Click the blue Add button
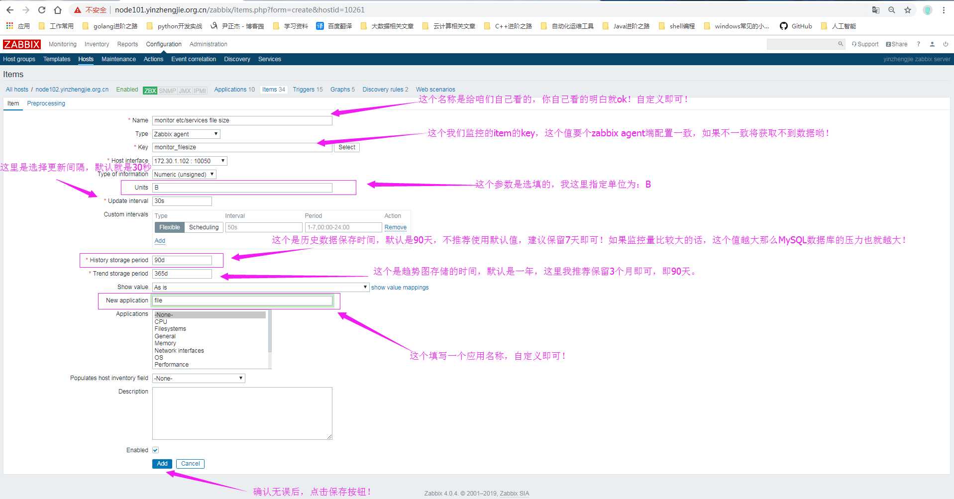Viewport: 954px width, 499px height. point(162,464)
